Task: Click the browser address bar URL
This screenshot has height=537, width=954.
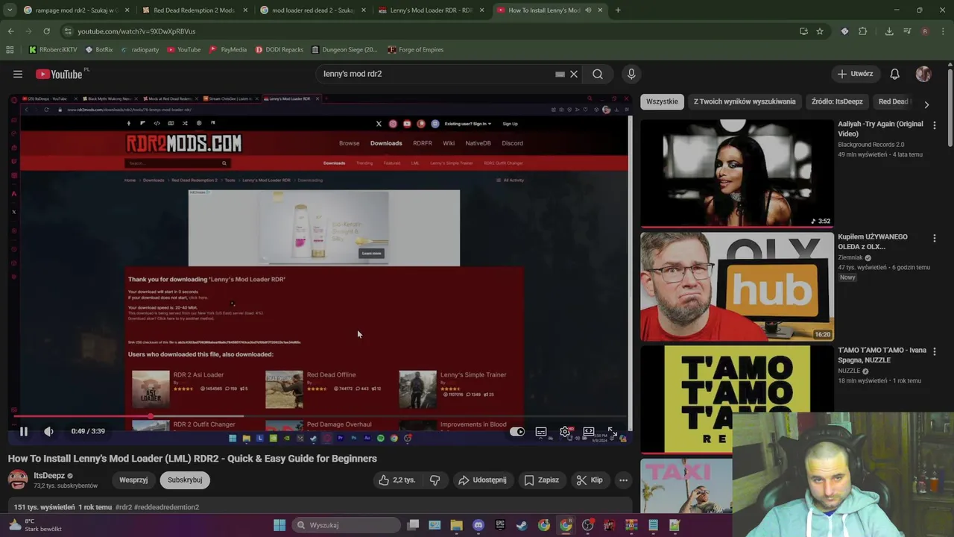Action: click(x=136, y=31)
